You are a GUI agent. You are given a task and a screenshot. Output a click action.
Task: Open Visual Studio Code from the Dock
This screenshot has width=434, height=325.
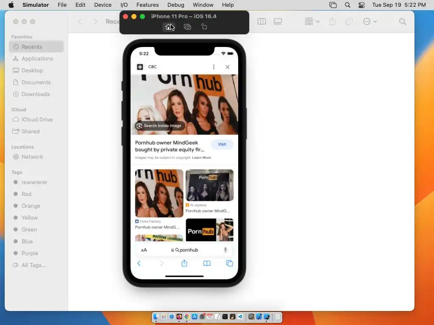coord(240,317)
